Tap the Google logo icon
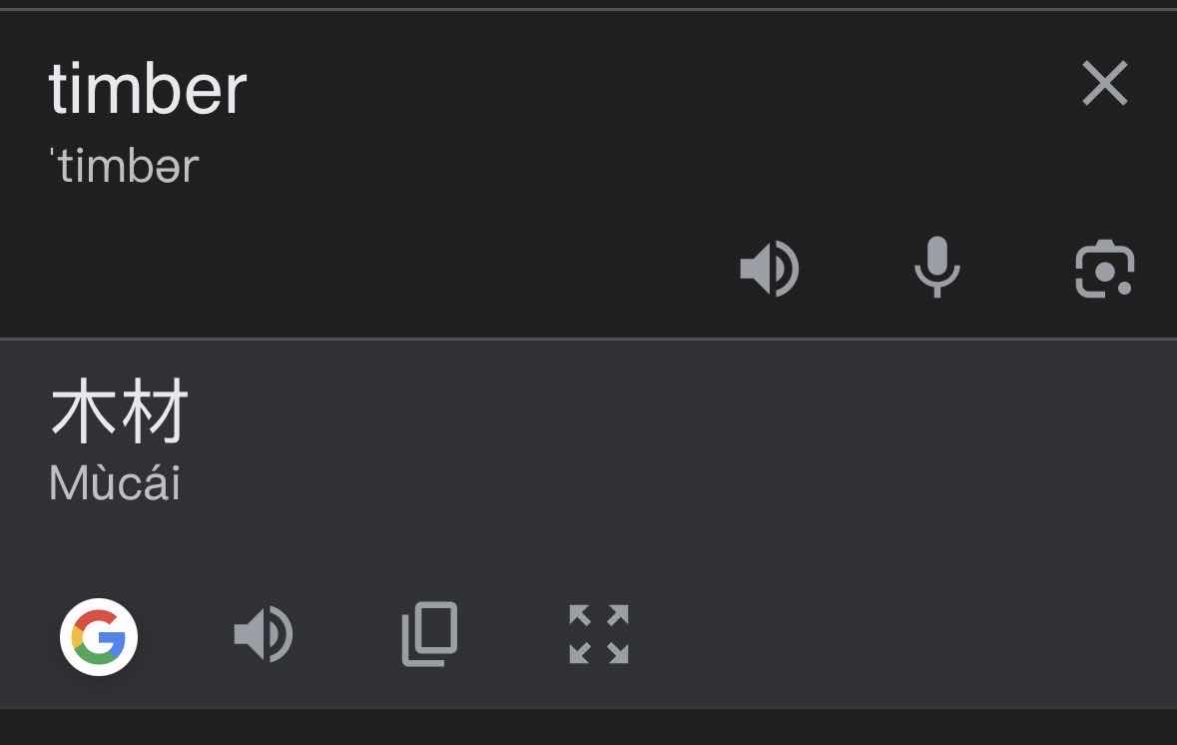The width and height of the screenshot is (1177, 745). pos(98,636)
